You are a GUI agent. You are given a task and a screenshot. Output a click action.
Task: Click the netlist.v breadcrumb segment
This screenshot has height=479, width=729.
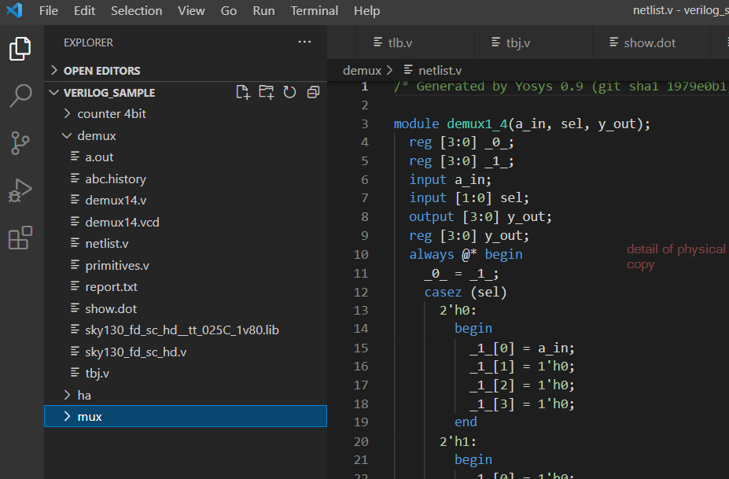point(440,70)
